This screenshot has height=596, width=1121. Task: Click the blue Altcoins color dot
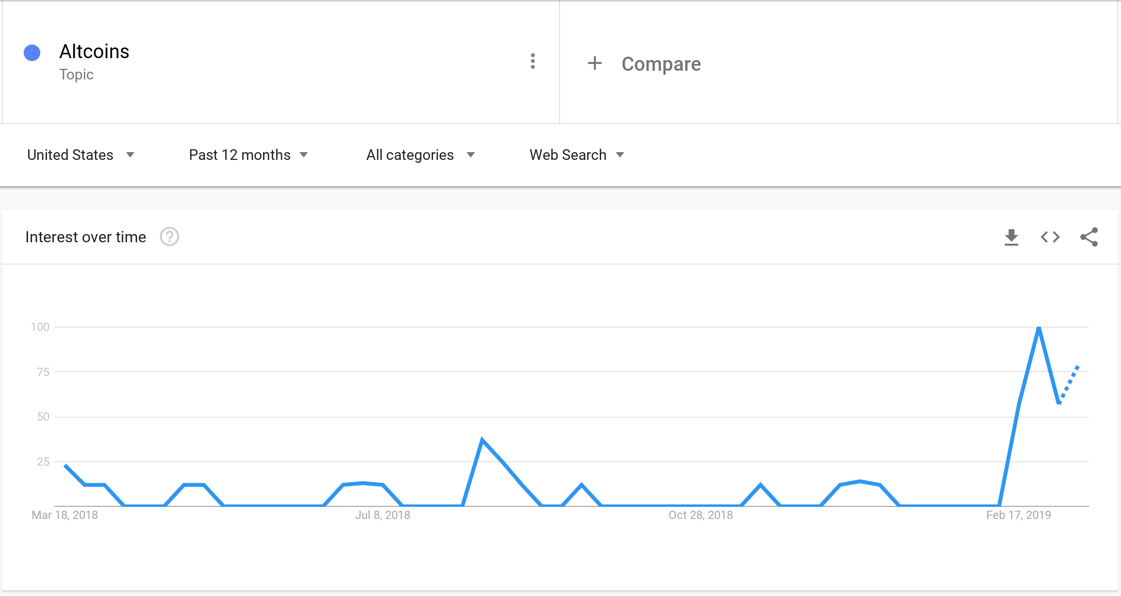tap(32, 53)
